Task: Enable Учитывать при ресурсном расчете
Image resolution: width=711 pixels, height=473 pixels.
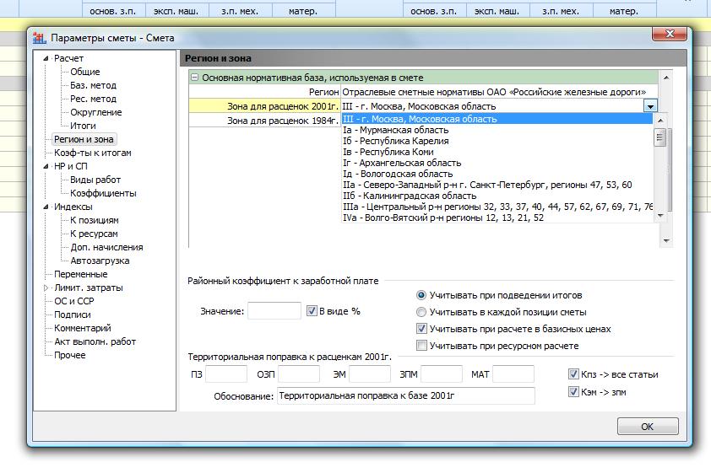Action: pyautogui.click(x=421, y=346)
